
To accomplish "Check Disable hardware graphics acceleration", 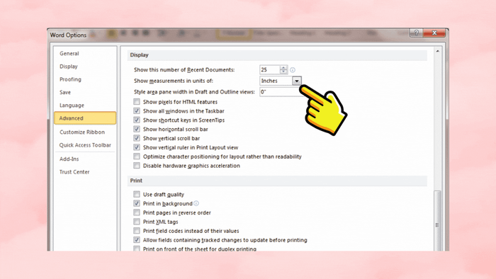I will click(136, 166).
